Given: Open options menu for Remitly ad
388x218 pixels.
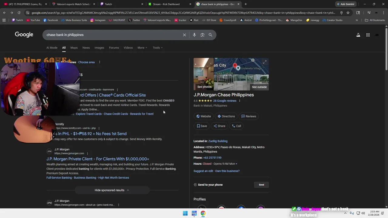Looking at the screenshot, I should [x=99, y=128].
